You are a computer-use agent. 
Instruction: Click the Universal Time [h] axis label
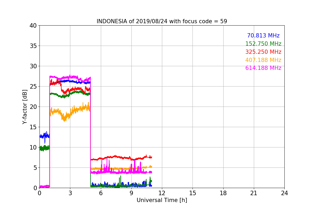click(162, 200)
